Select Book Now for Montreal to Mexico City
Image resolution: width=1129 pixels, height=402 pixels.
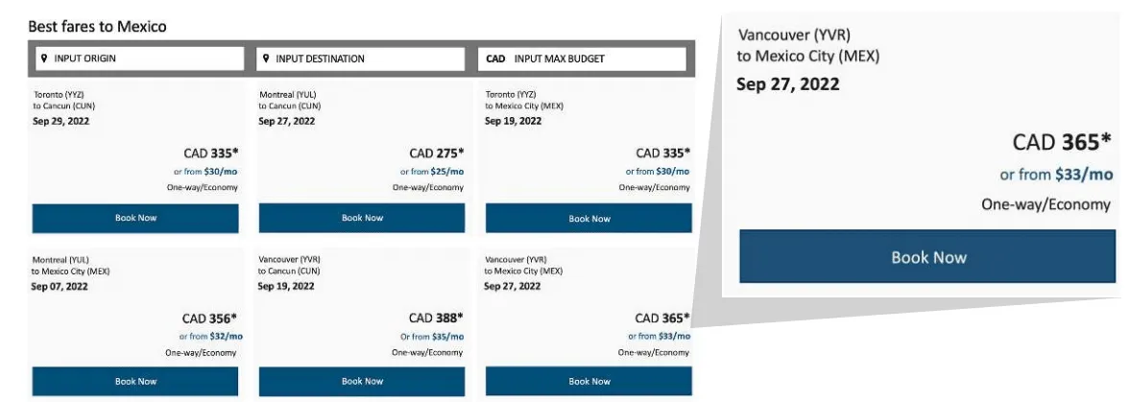point(135,381)
